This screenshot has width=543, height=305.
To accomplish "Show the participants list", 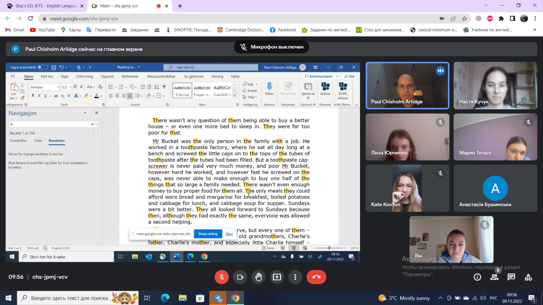I will coord(494,277).
